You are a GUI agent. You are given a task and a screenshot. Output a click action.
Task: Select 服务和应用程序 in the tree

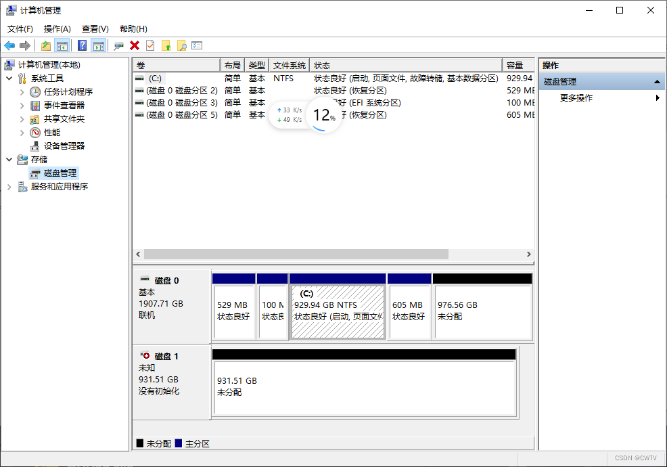tap(59, 187)
